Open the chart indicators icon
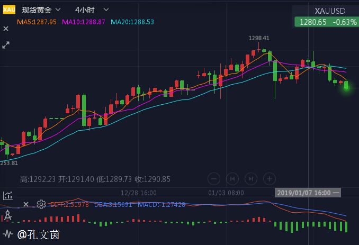This screenshot has height=245, width=359. pyautogui.click(x=7, y=195)
